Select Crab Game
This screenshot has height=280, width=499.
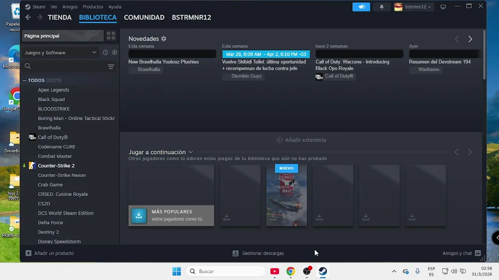(x=50, y=185)
